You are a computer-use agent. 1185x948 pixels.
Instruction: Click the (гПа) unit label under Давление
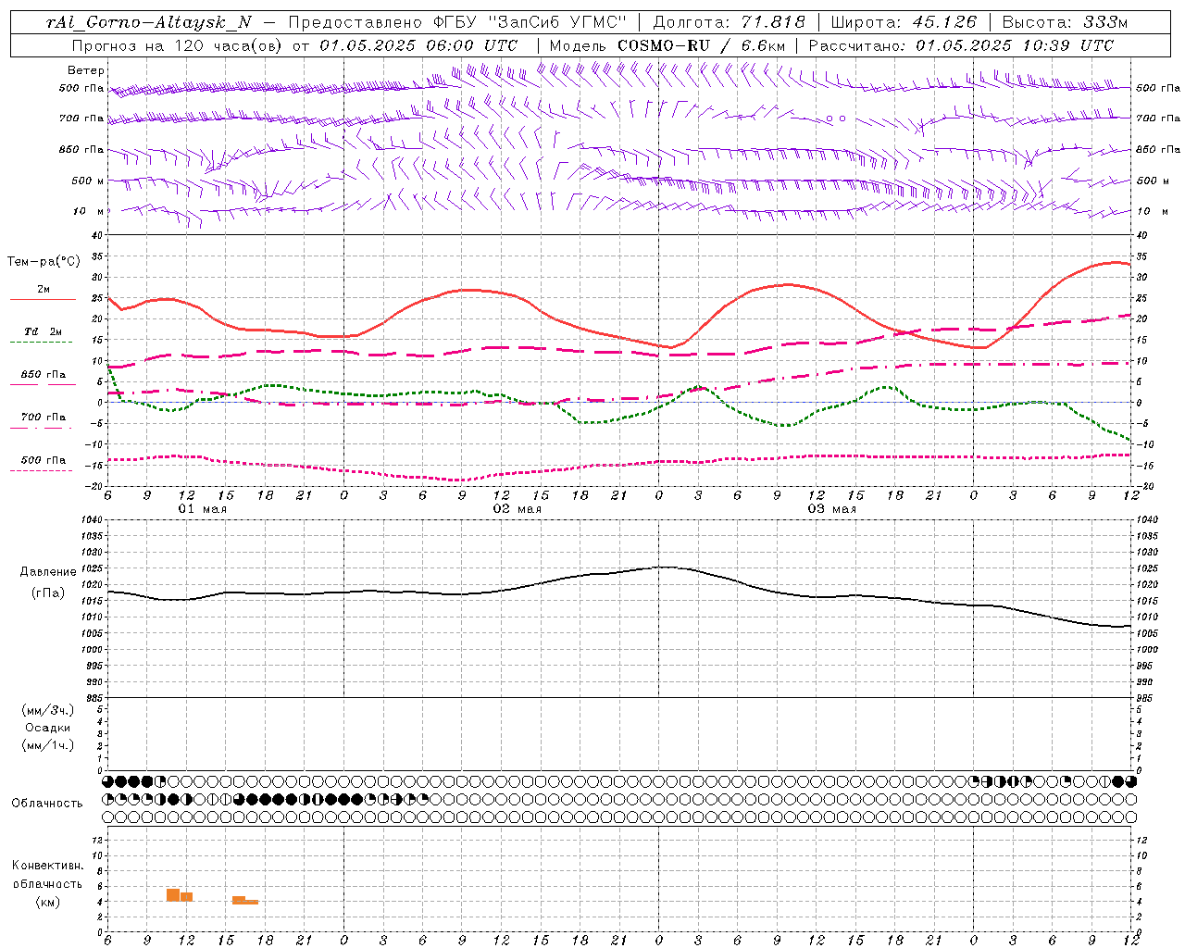click(48, 592)
